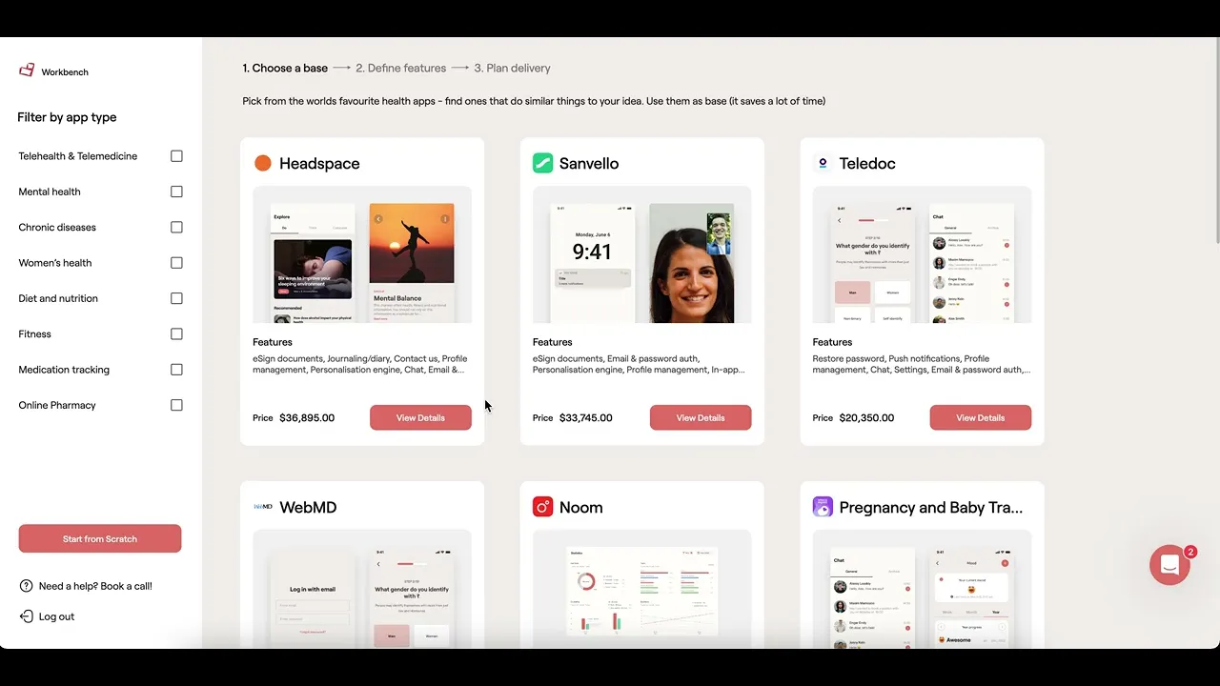View Details for Sanvello
Screen dimensions: 1220x686
click(x=701, y=417)
